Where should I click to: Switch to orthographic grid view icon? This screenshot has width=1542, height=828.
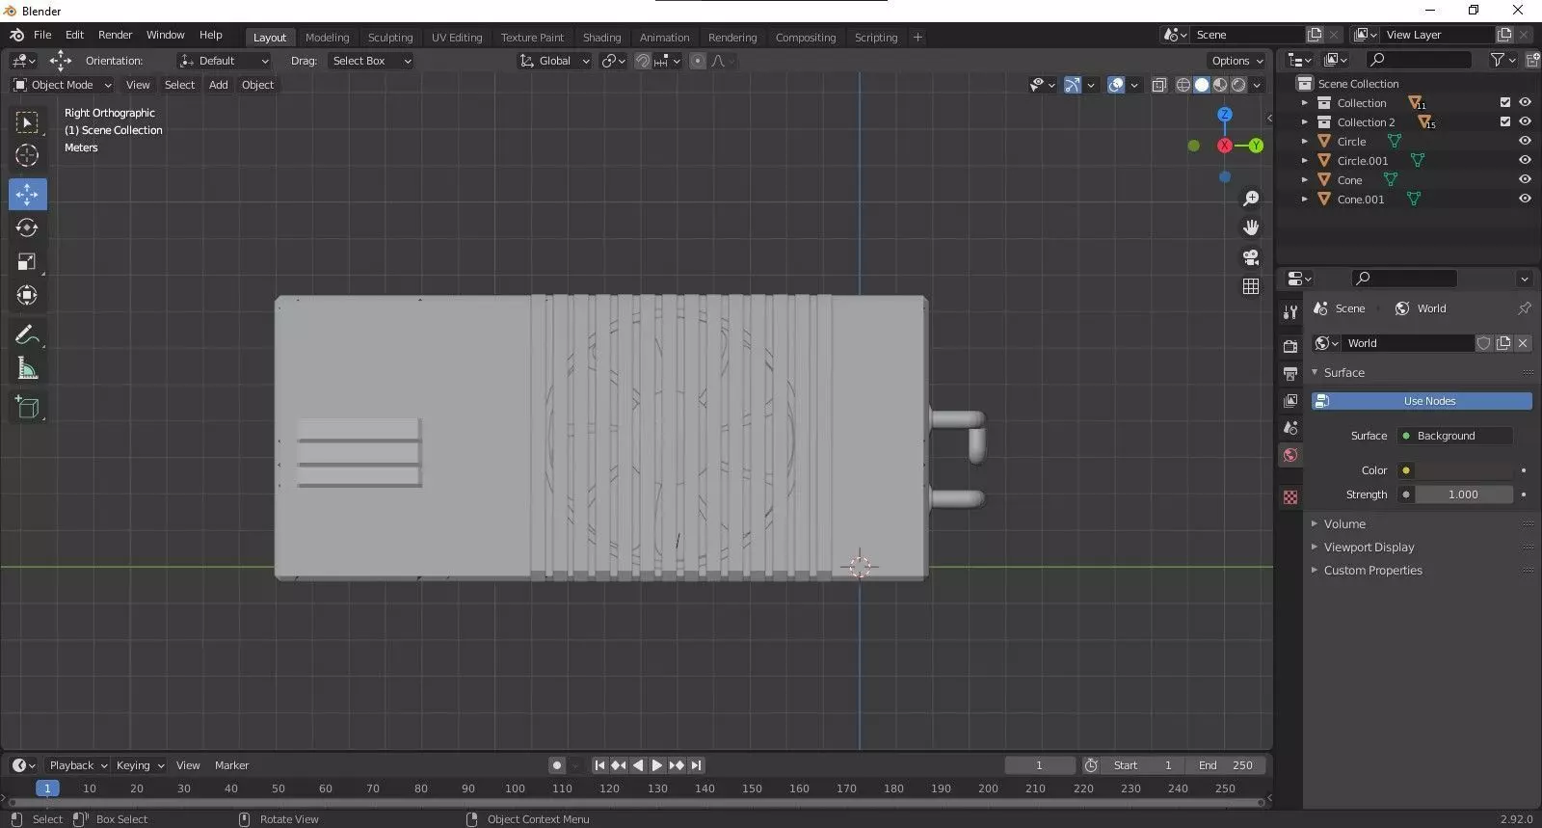pyautogui.click(x=1251, y=286)
